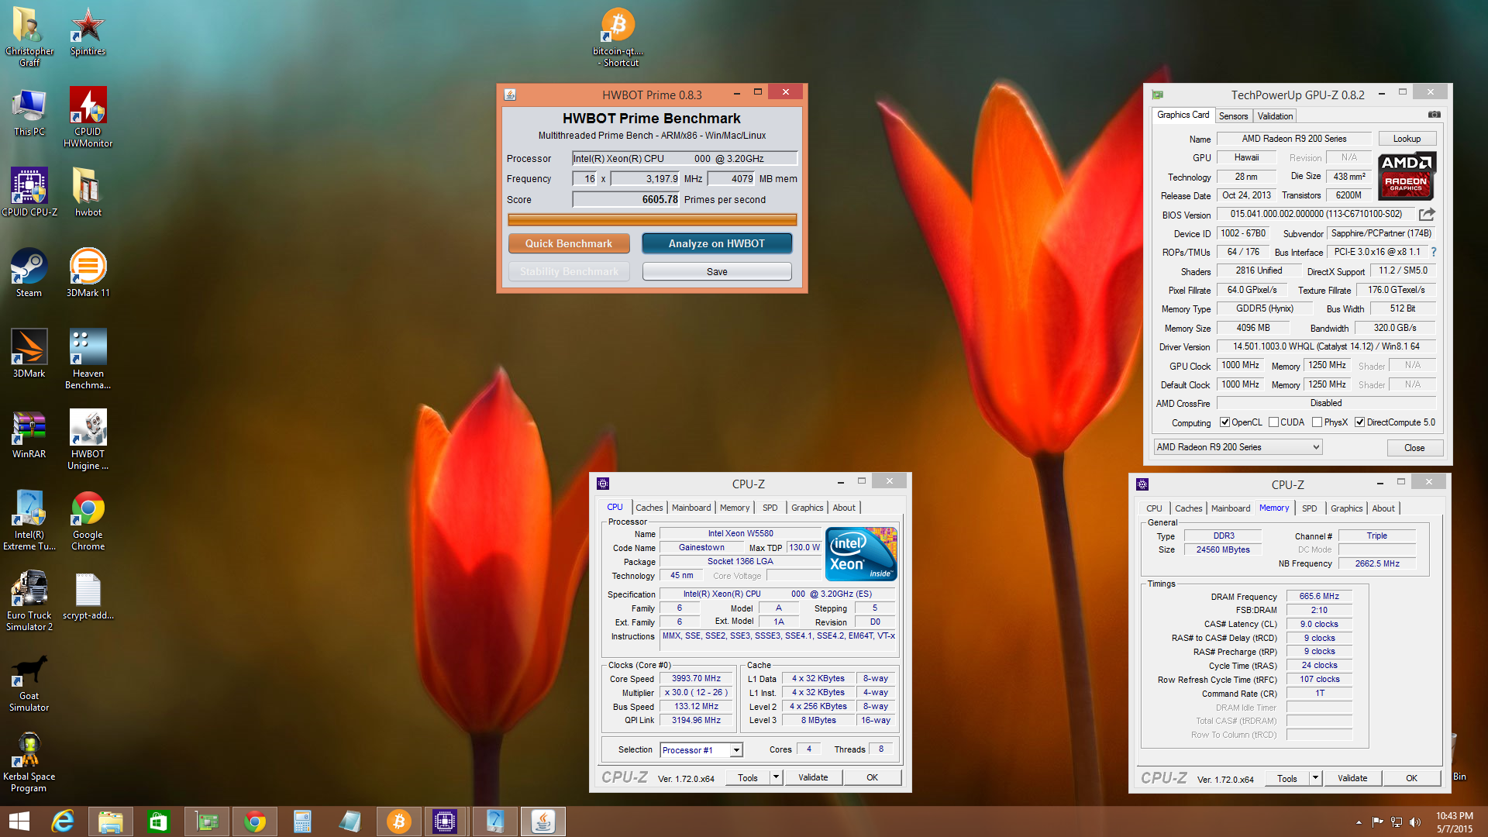Image resolution: width=1488 pixels, height=837 pixels.
Task: Open the Caches tab in left CPU-Z
Action: pos(649,508)
